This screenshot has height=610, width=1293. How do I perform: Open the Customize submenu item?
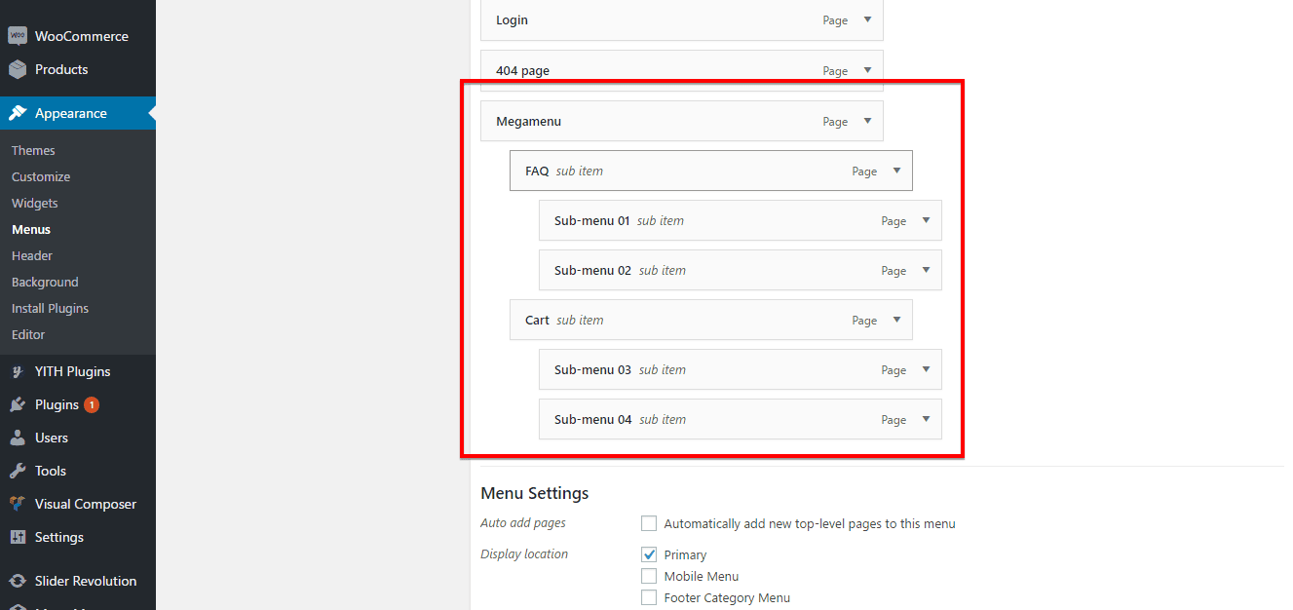point(41,177)
